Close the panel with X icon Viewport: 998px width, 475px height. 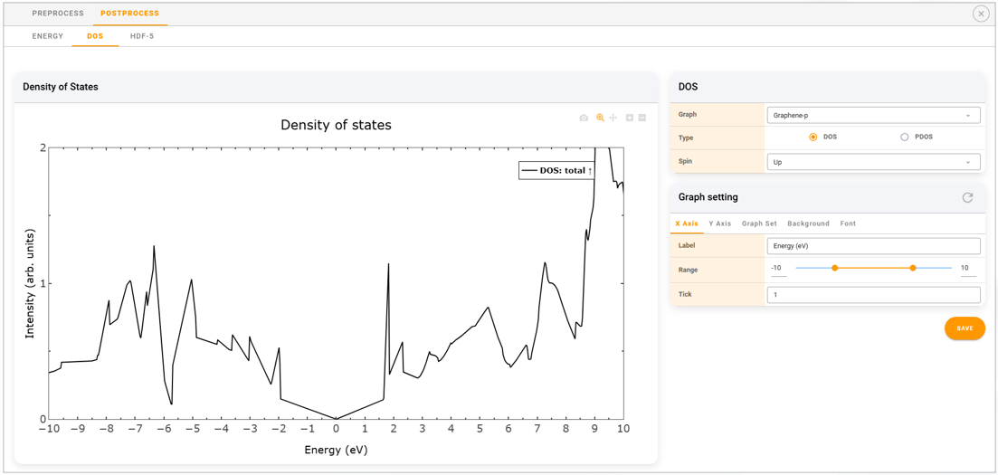coord(981,14)
